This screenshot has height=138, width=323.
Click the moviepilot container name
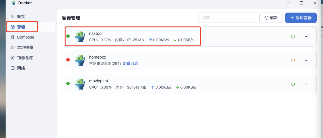pyautogui.click(x=98, y=81)
